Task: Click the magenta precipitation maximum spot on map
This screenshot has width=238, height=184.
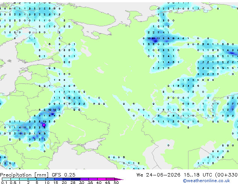Action: pos(44,125)
